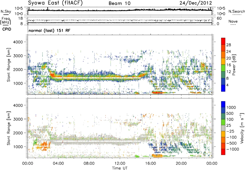Screen dimensions: 245x170
Task: Click the '-1000' velocity scale value
Action: pos(232,149)
